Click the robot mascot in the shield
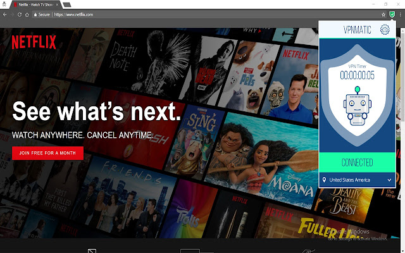 [357, 106]
